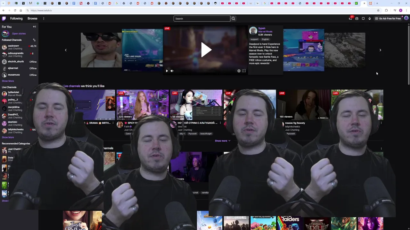Open the 58 viewers live stream thumbnail
This screenshot has width=410, height=230.
click(x=196, y=105)
